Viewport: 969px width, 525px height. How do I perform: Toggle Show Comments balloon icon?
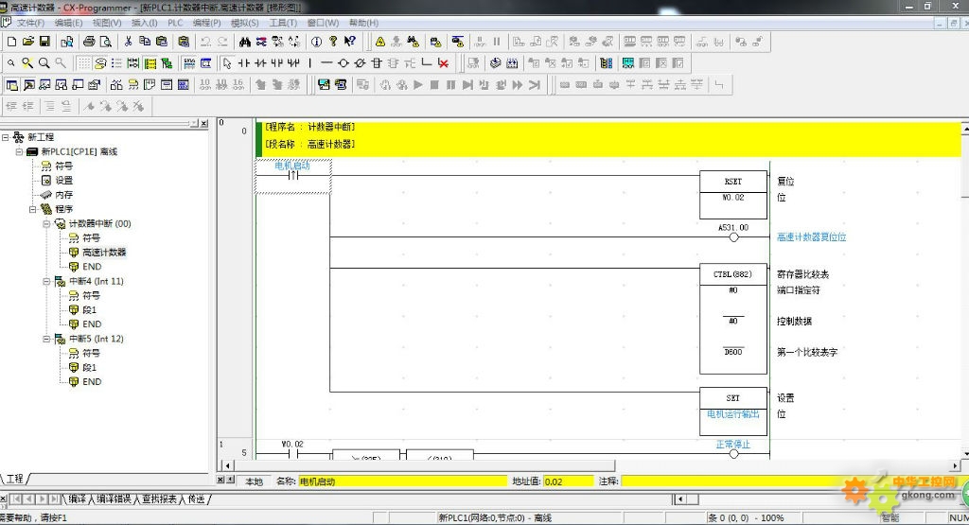(x=100, y=63)
